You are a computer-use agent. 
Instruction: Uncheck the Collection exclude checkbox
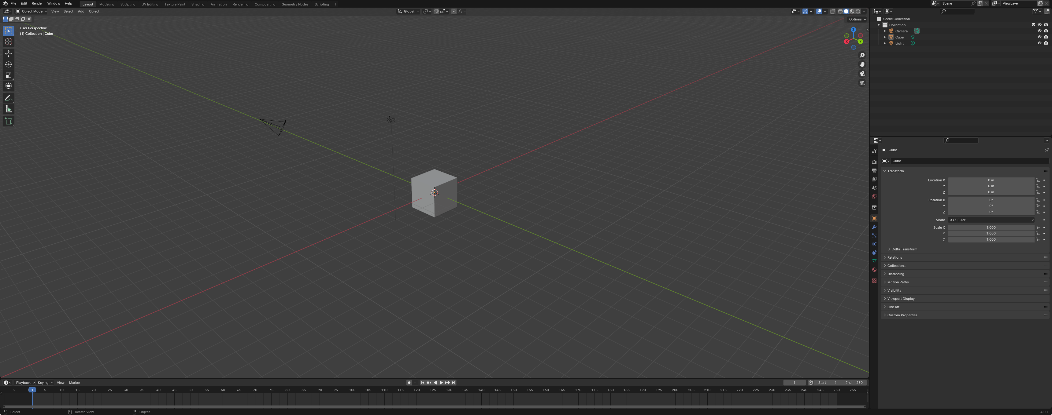pos(1034,25)
